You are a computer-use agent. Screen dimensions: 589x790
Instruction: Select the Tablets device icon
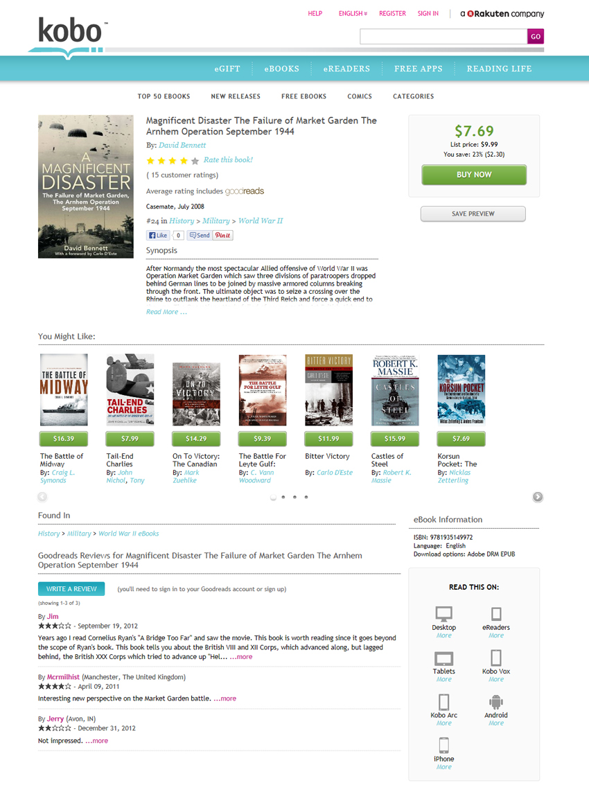point(443,658)
